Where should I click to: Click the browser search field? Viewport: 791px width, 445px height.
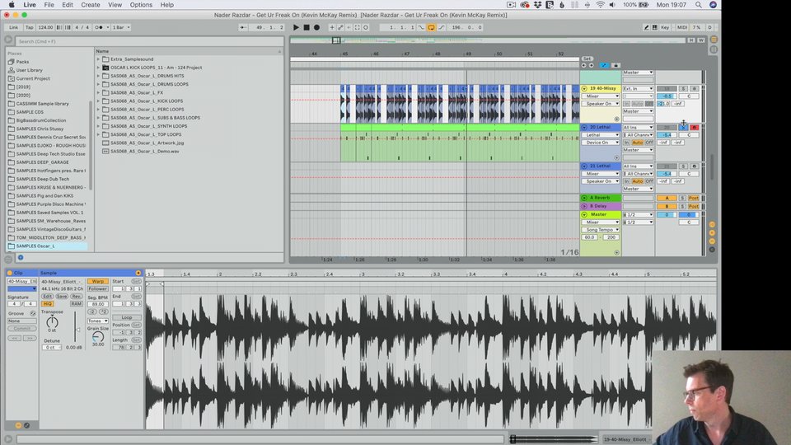(x=149, y=41)
